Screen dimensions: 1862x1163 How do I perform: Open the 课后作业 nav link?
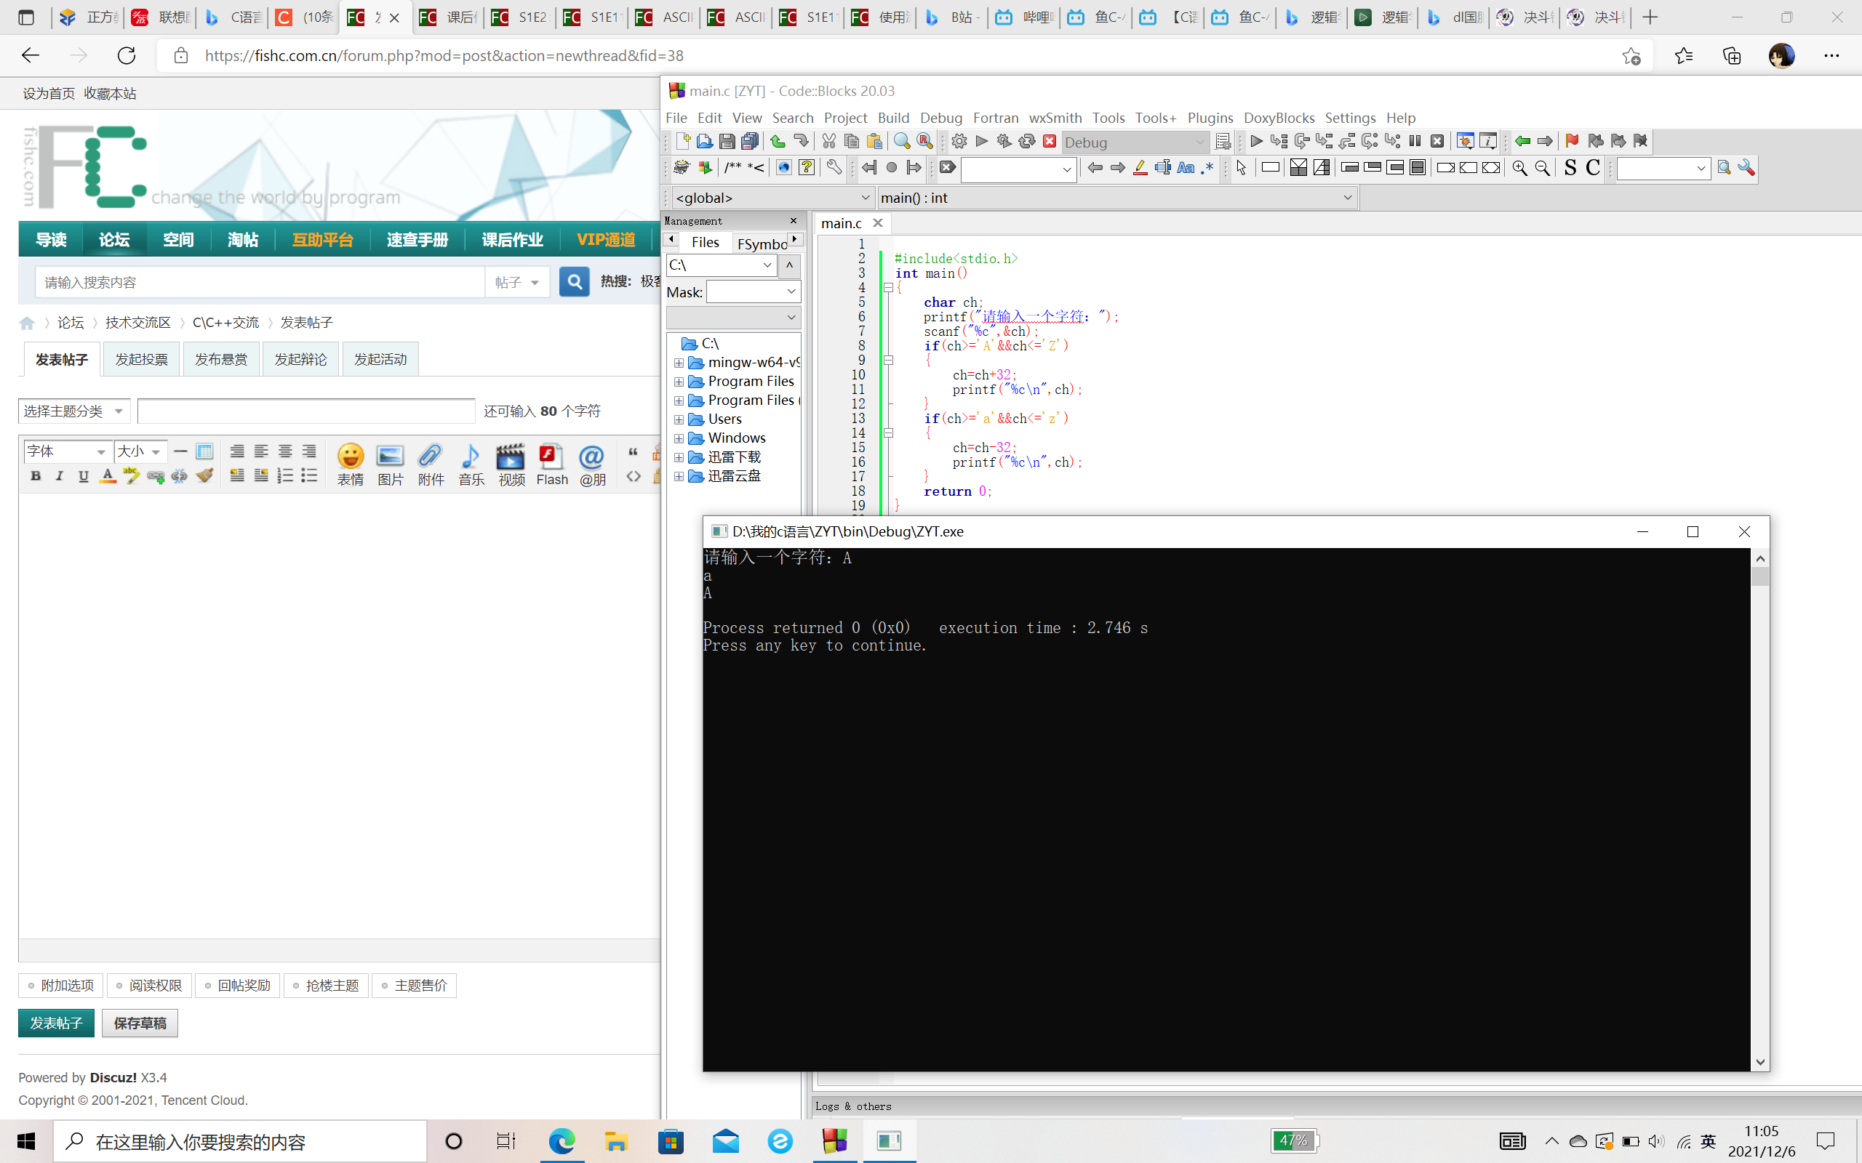(x=513, y=239)
